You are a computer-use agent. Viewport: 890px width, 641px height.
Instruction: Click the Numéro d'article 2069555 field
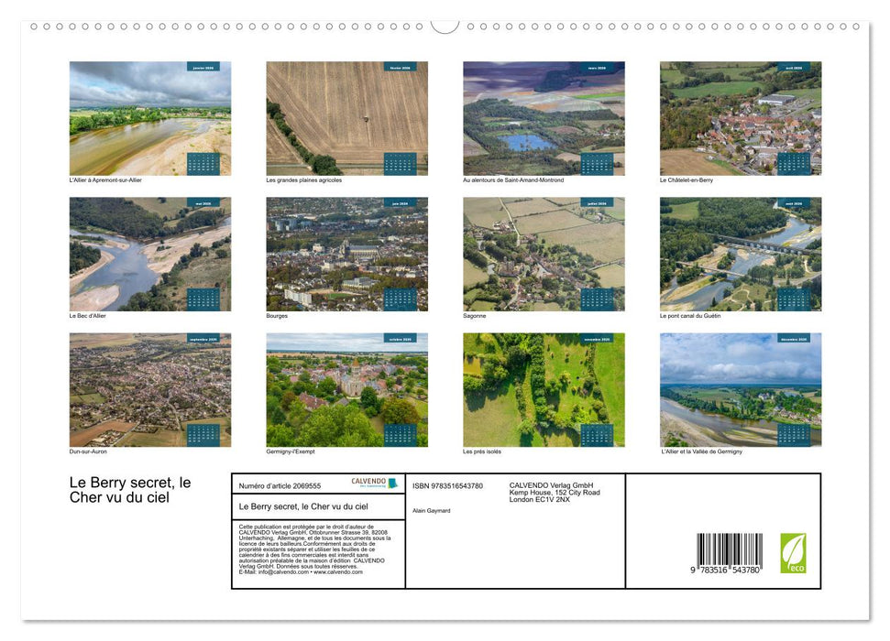(x=280, y=485)
